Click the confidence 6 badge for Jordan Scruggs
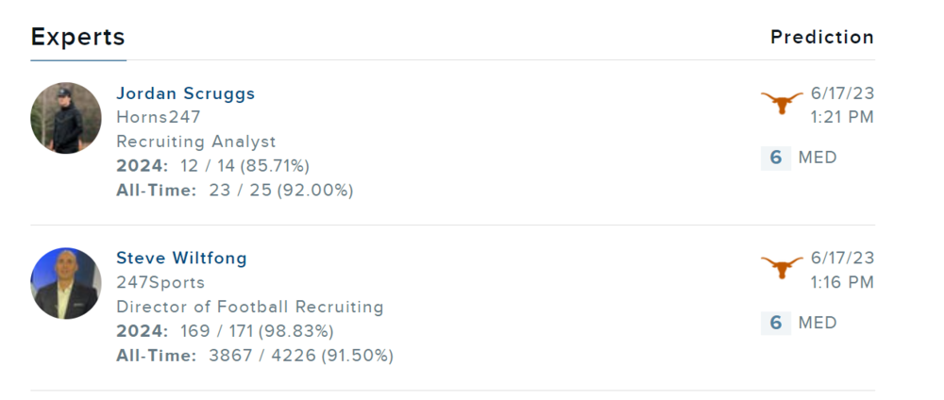944x400 pixels. pyautogui.click(x=775, y=158)
